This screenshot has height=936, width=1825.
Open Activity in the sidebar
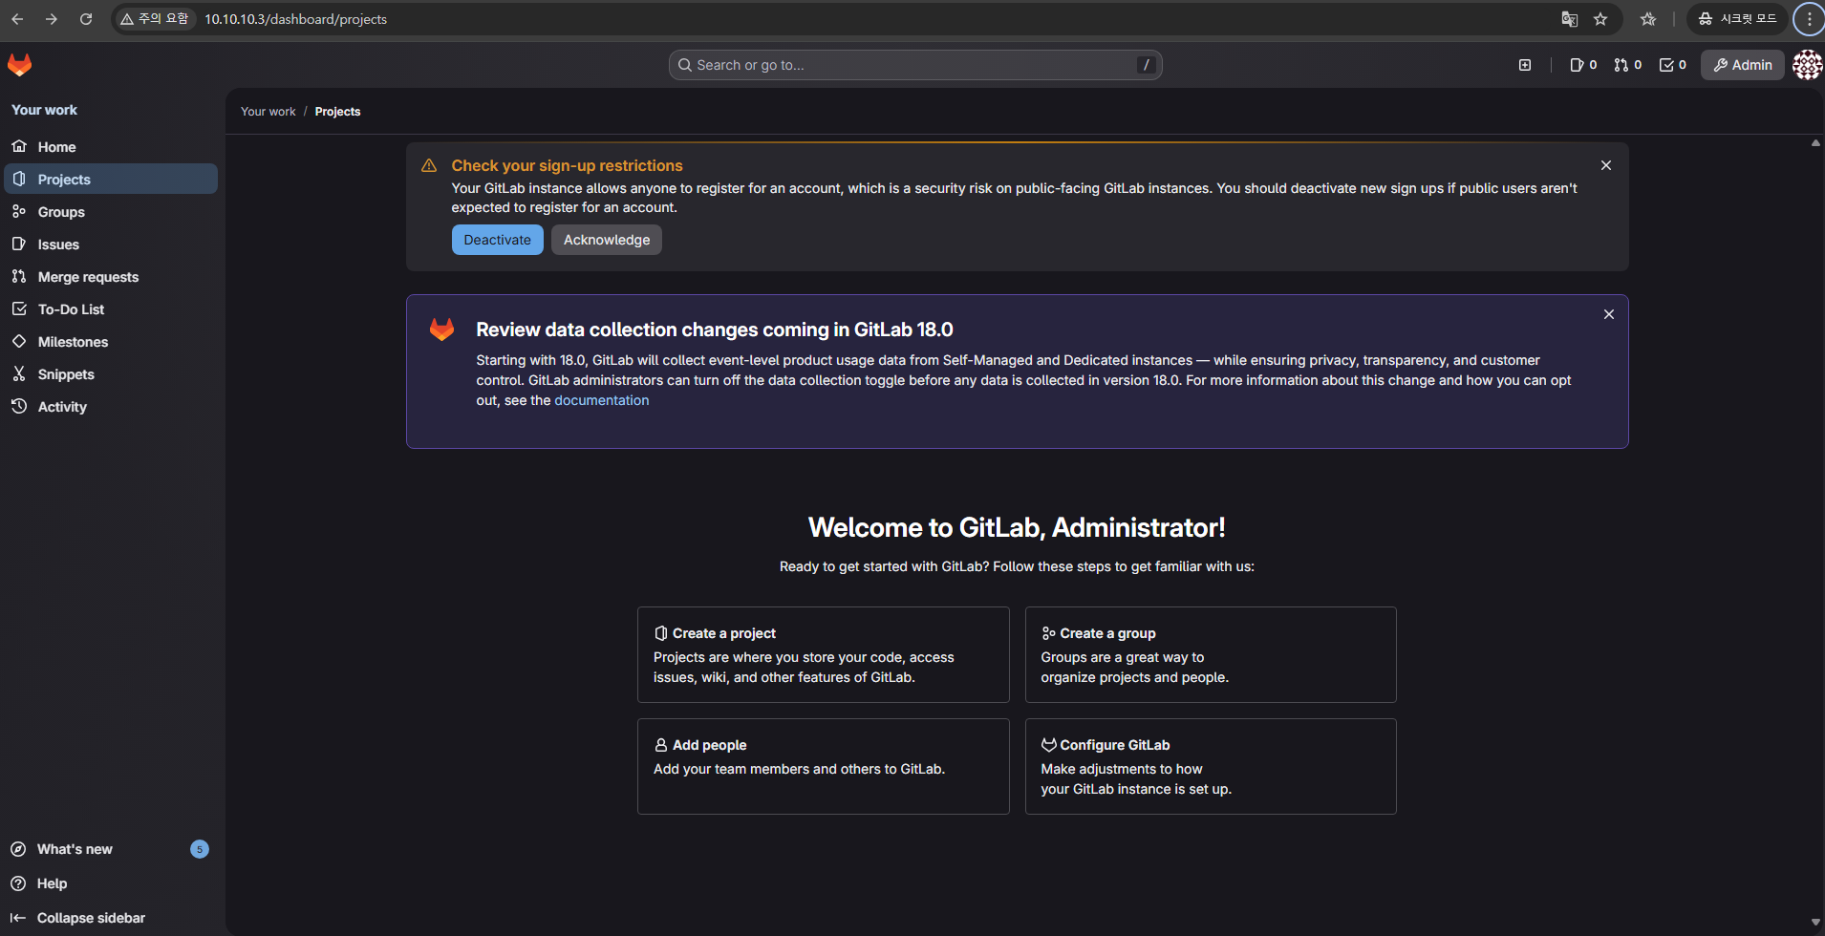click(x=111, y=407)
